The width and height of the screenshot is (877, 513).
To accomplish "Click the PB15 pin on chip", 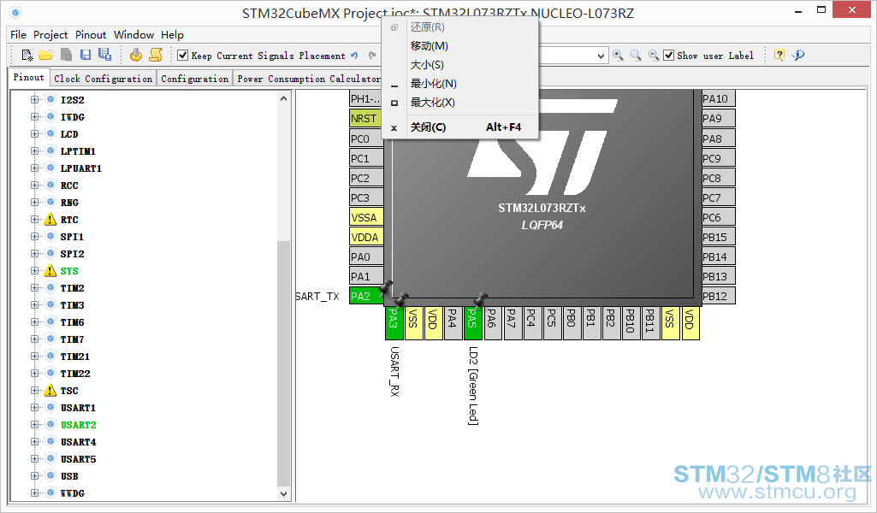I will click(718, 237).
